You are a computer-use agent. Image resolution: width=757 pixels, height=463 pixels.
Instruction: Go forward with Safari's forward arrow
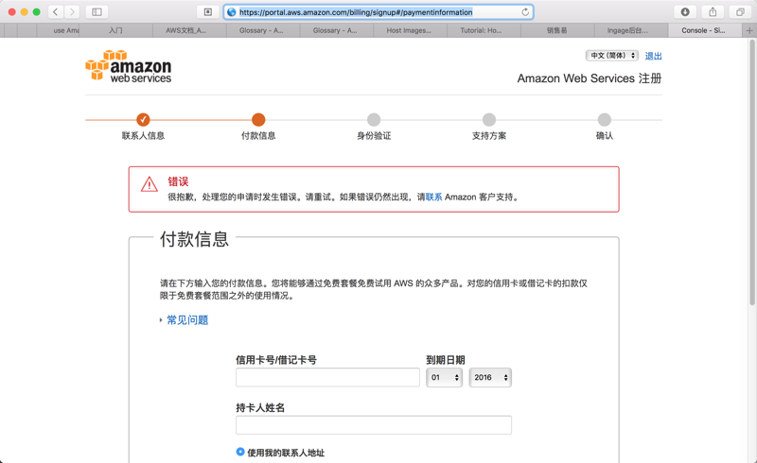tap(72, 12)
